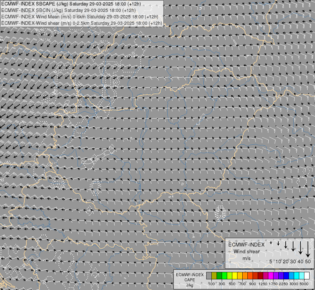Click the SBCAPE (J/kg) title line
The image size is (315, 290).
(x=71, y=4)
